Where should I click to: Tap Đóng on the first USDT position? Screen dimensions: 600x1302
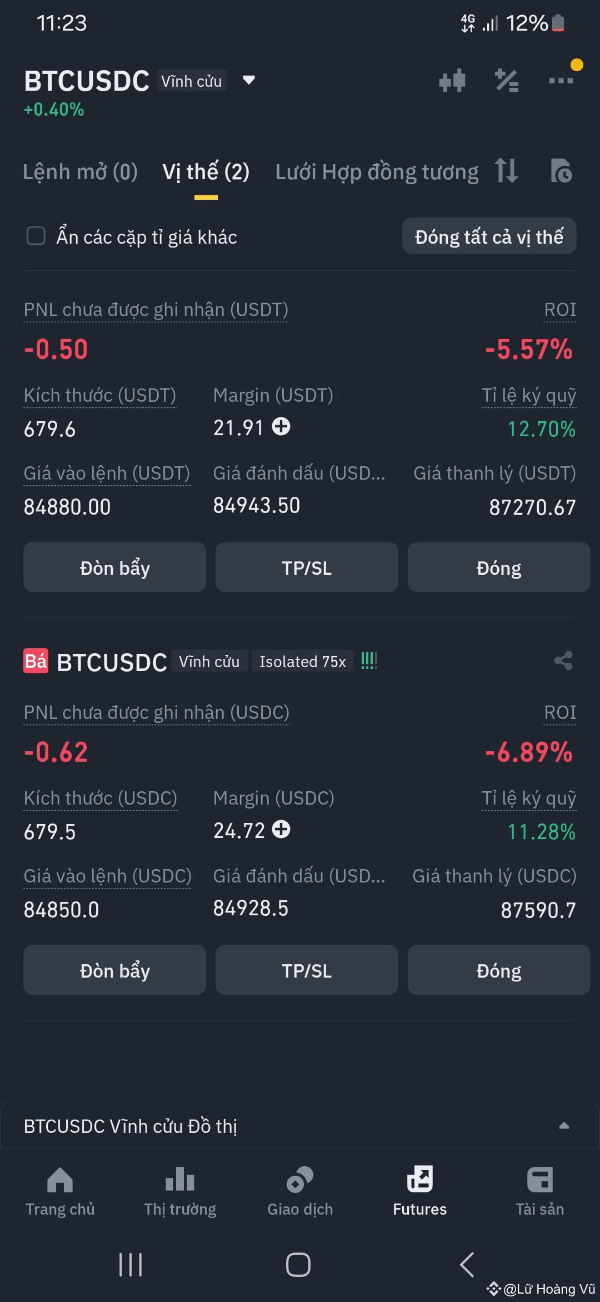(499, 568)
